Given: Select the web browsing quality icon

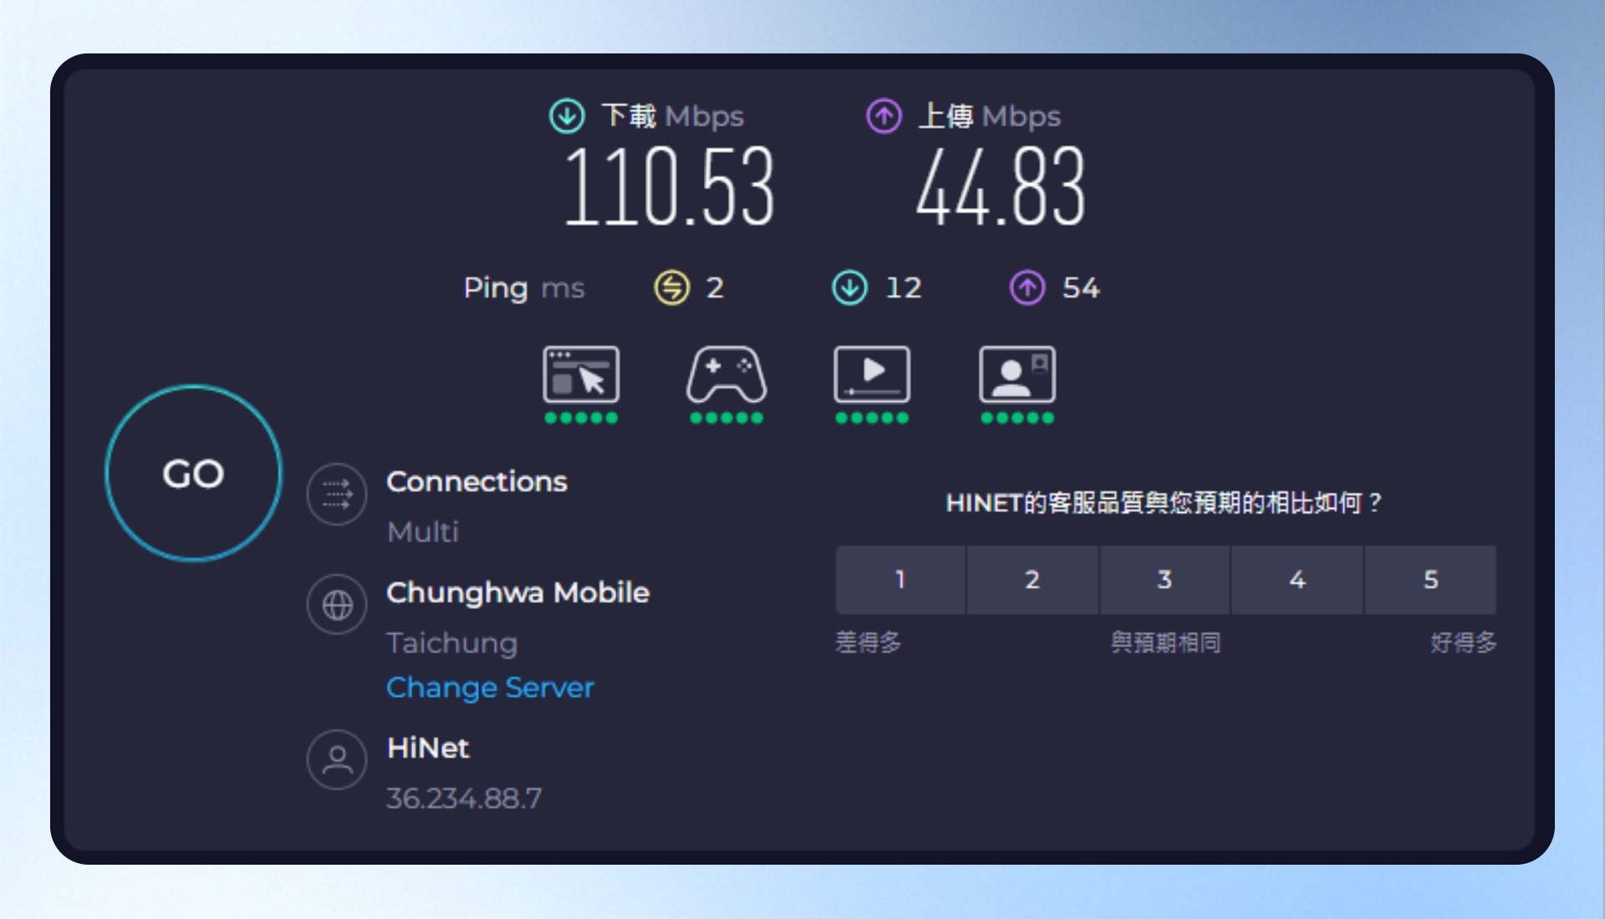Looking at the screenshot, I should tap(581, 375).
